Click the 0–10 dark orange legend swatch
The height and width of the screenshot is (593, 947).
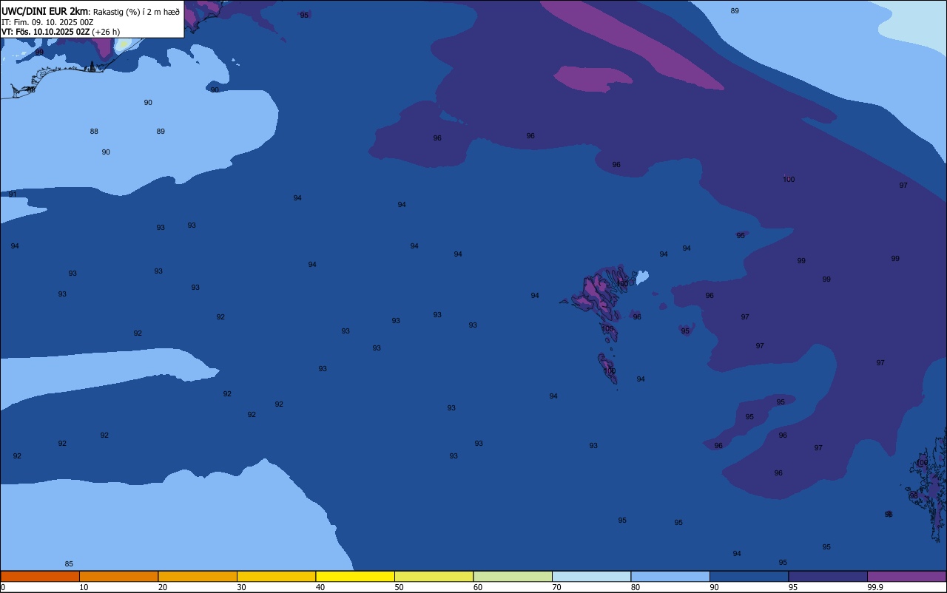click(40, 576)
